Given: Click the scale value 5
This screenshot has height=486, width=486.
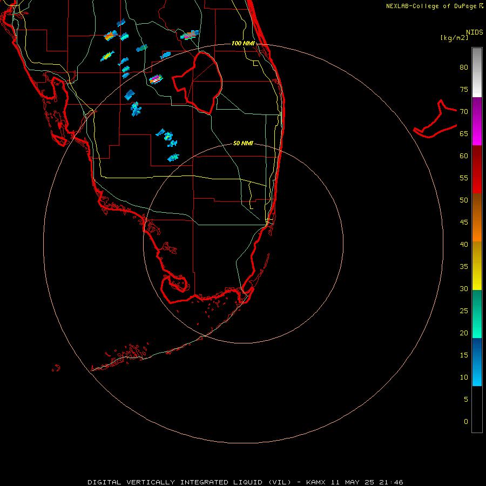Looking at the screenshot, I should coord(466,399).
